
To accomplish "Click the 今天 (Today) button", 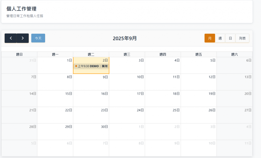I will [38, 38].
